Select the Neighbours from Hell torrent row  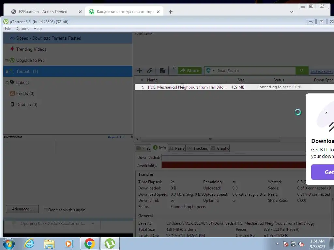click(x=234, y=87)
